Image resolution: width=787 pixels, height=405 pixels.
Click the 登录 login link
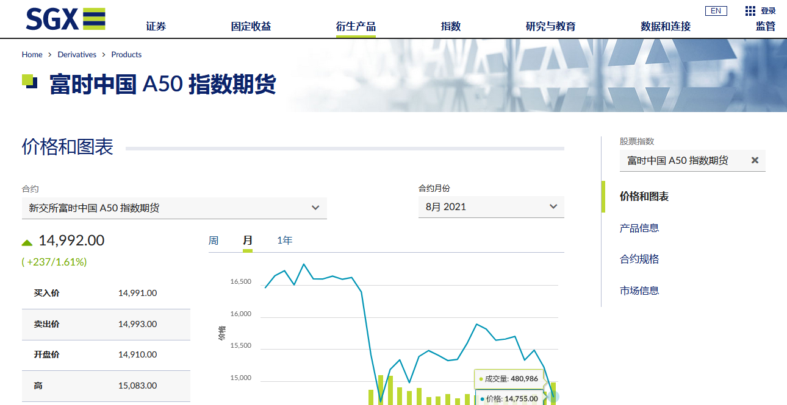[x=768, y=11]
